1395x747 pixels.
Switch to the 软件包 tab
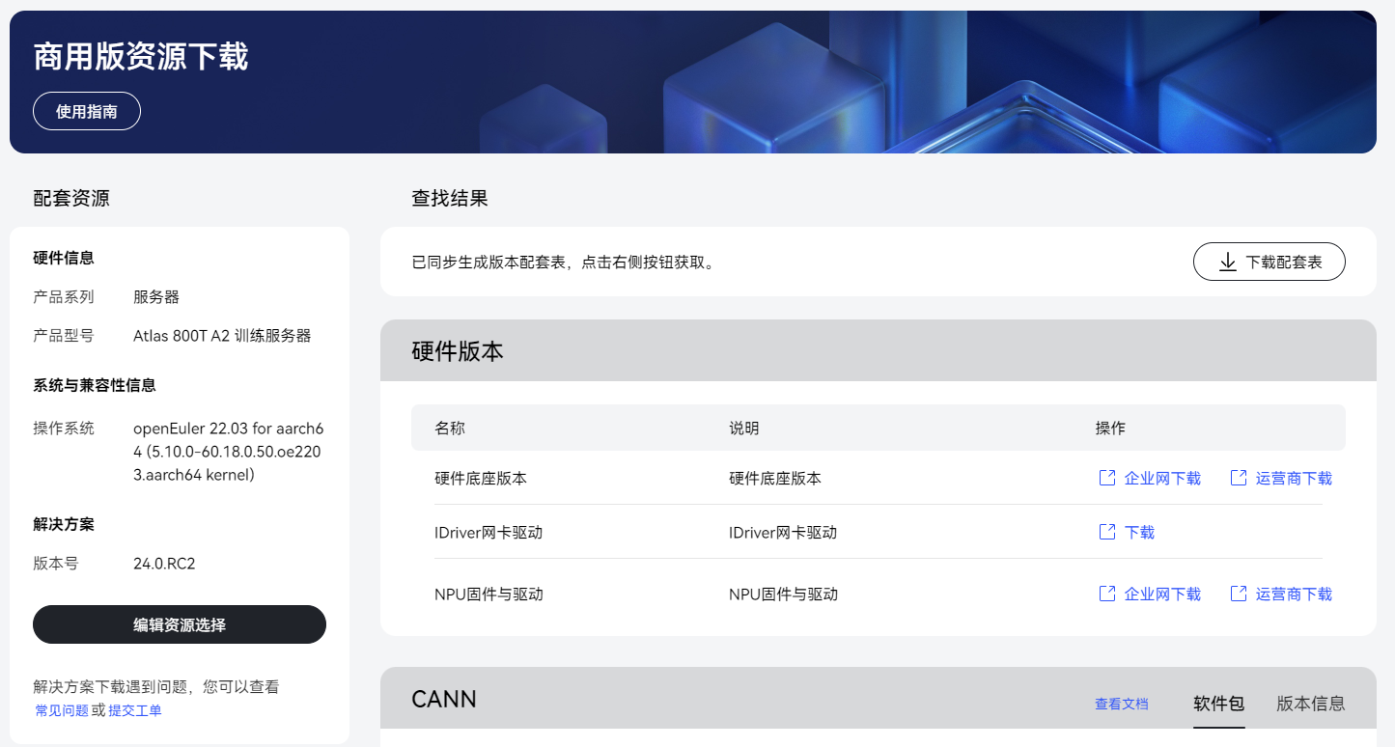[x=1219, y=704]
